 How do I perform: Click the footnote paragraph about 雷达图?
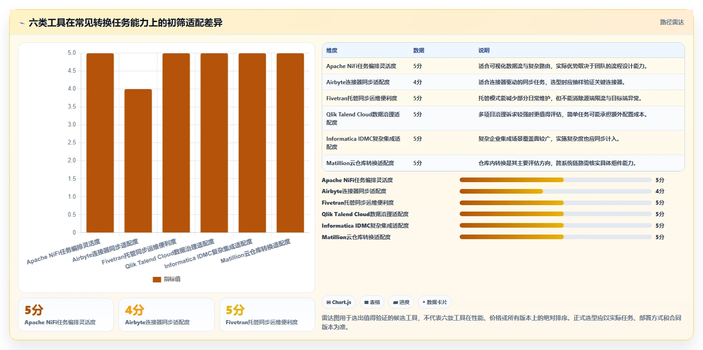point(501,322)
